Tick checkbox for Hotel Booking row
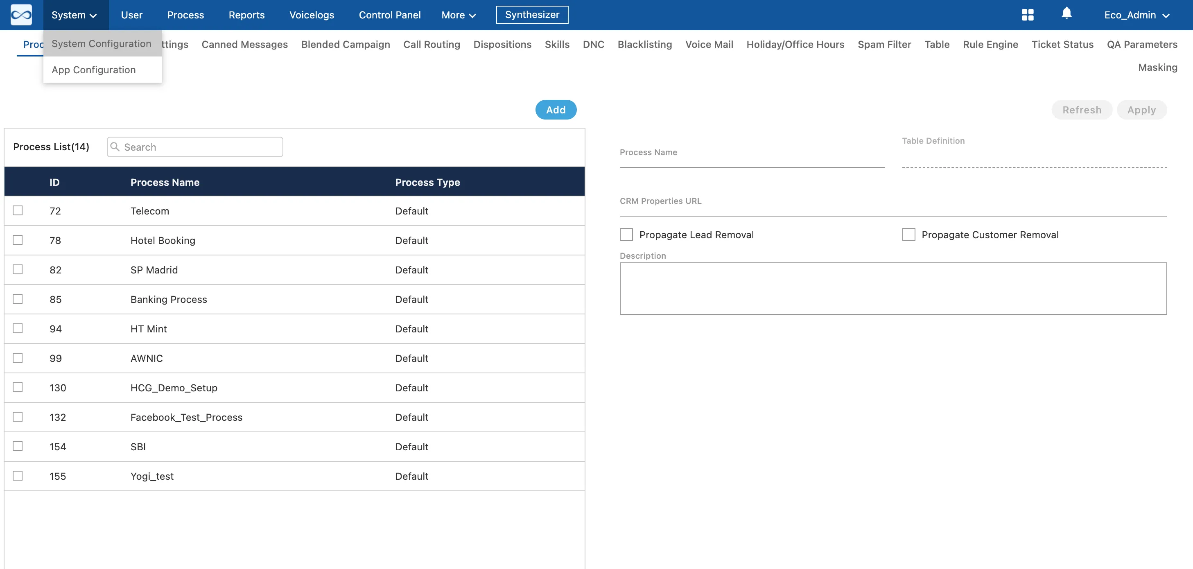This screenshot has height=569, width=1193. [18, 240]
